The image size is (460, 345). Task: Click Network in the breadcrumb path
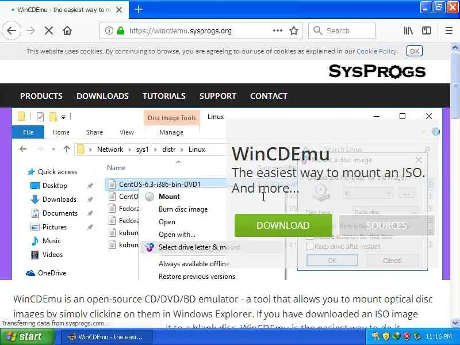tap(110, 149)
